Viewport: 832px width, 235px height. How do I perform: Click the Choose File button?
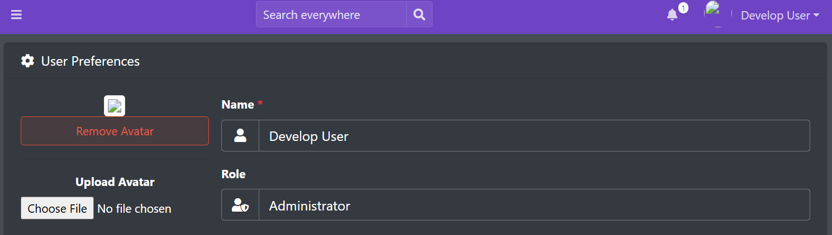coord(57,208)
